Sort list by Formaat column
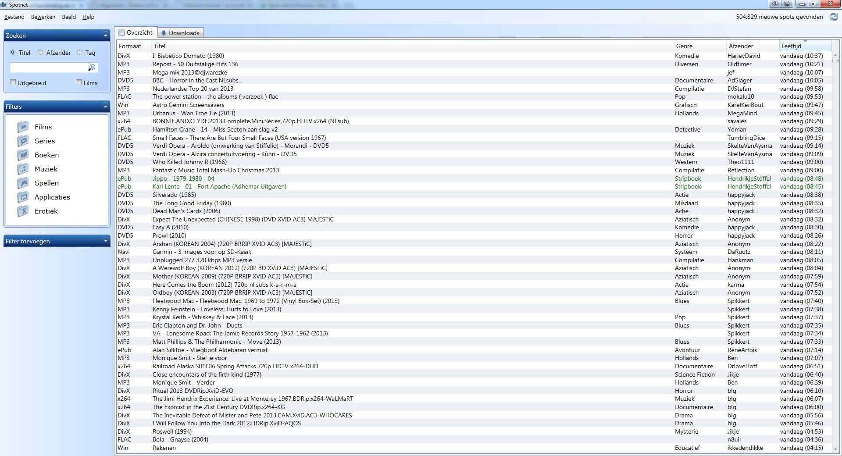Viewport: 842px width, 456px height. pyautogui.click(x=134, y=46)
